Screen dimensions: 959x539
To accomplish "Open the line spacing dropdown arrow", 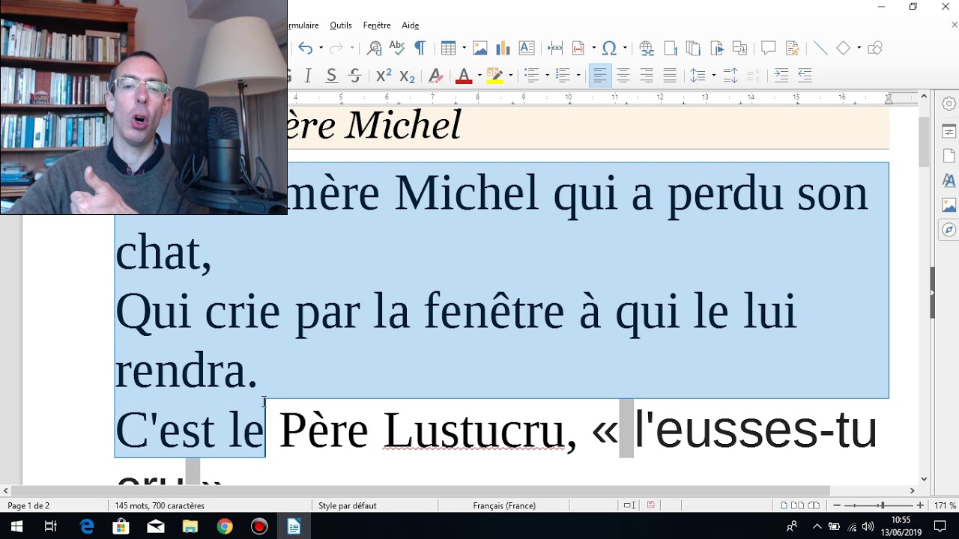I will pyautogui.click(x=713, y=75).
